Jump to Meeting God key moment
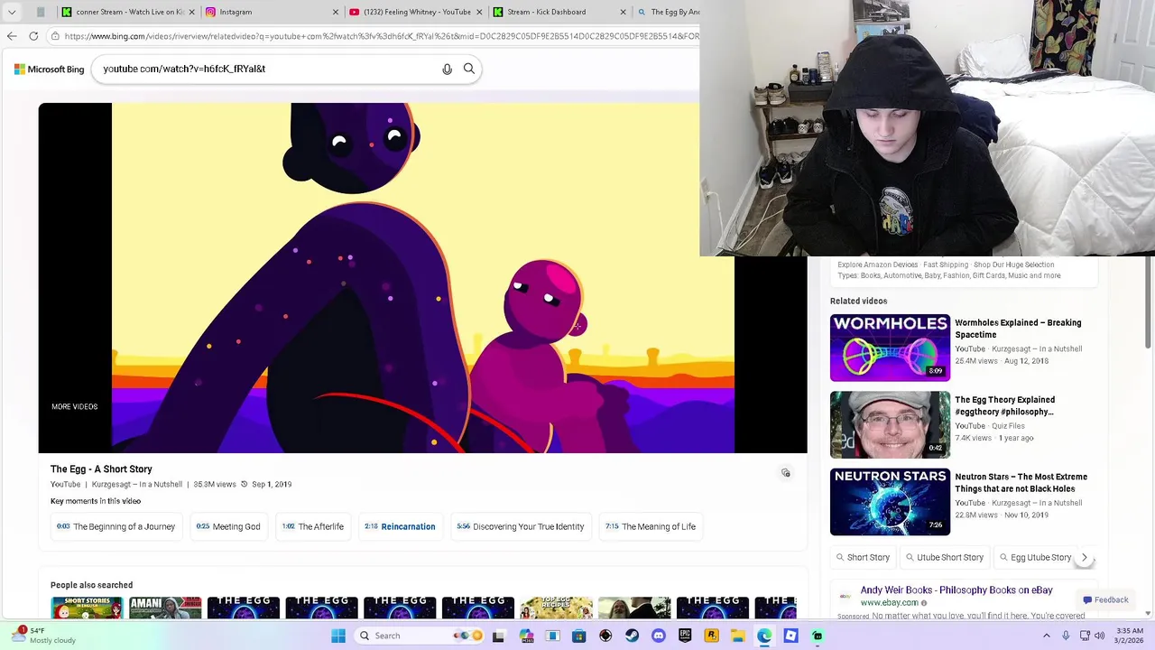Screen dimensions: 1155x650 pos(228,526)
